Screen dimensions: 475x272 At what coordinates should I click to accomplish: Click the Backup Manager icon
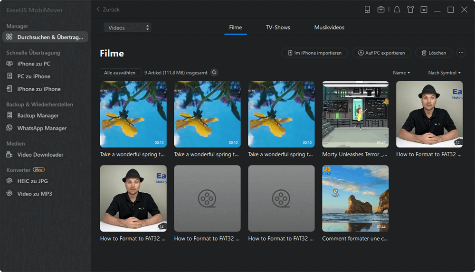pyautogui.click(x=9, y=115)
